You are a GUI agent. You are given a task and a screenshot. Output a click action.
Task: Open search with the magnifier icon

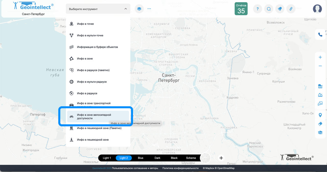click(x=269, y=9)
